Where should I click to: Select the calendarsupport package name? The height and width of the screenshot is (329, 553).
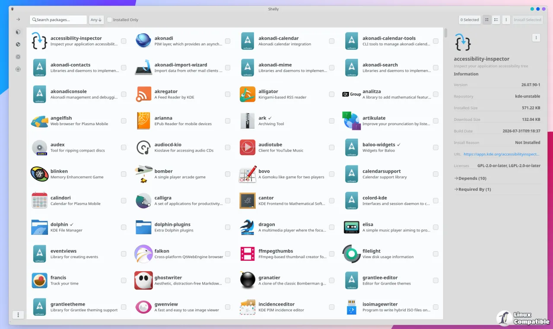[381, 171]
